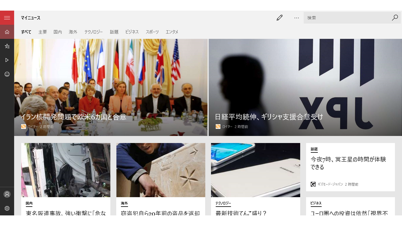The height and width of the screenshot is (226, 402).
Task: Open the 話題 tab
Action: pos(114,32)
